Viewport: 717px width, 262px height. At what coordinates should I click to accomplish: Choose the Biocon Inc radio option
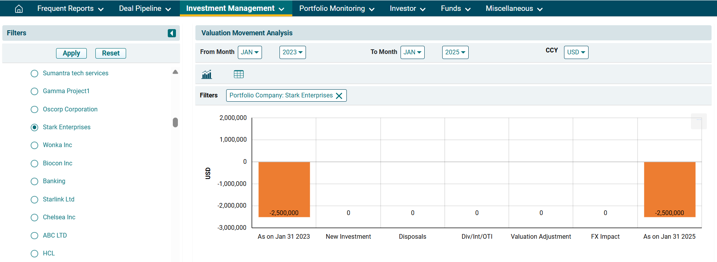(x=35, y=163)
